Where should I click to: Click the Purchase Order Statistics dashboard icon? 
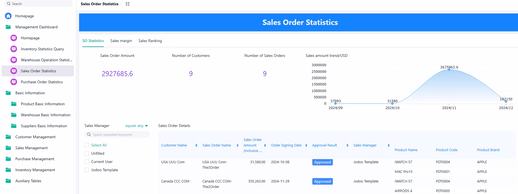[x=13, y=82]
